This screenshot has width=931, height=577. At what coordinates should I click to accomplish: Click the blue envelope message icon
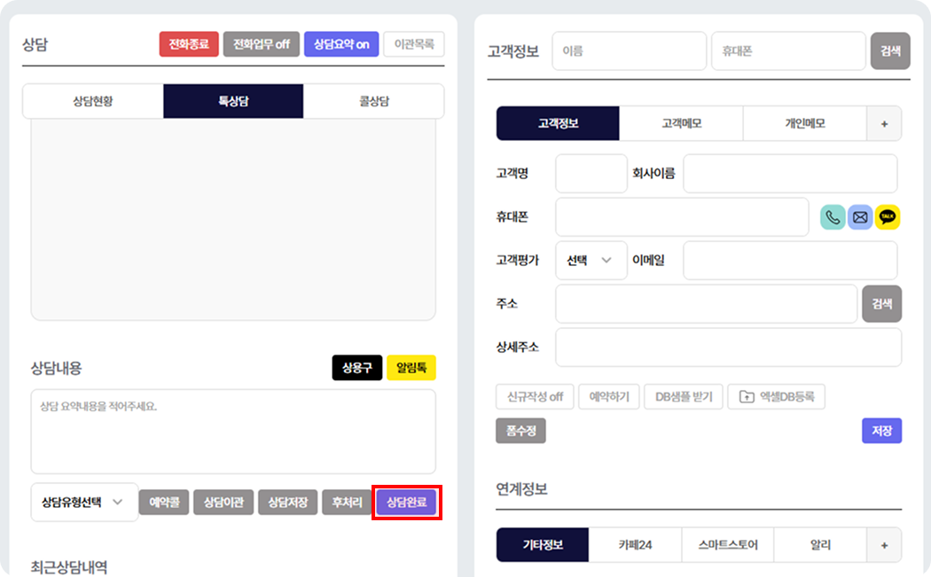coord(860,217)
